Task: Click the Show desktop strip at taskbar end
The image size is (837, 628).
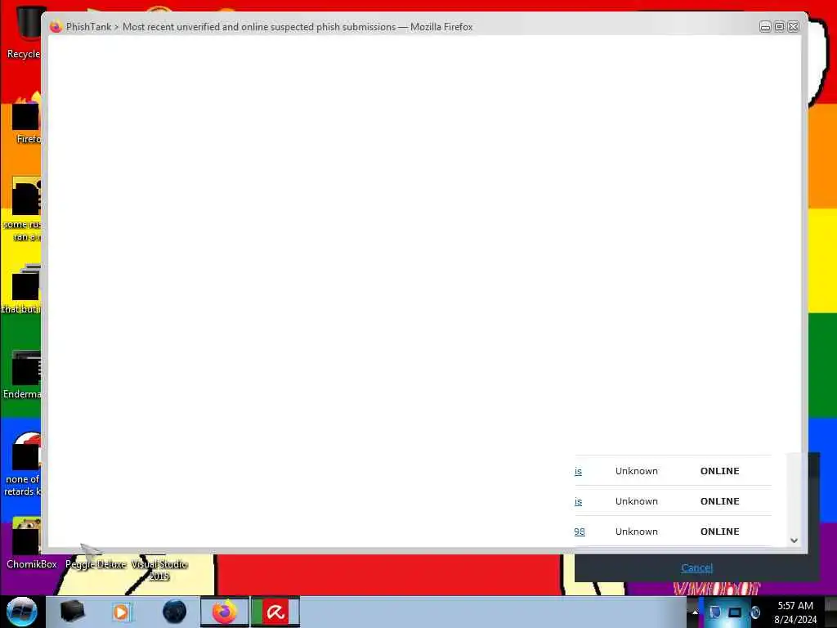Action: pos(830,612)
